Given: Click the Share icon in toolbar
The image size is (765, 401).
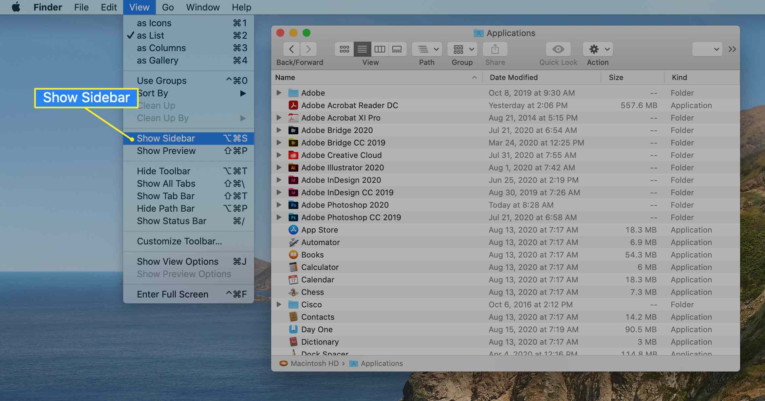Looking at the screenshot, I should click(495, 49).
